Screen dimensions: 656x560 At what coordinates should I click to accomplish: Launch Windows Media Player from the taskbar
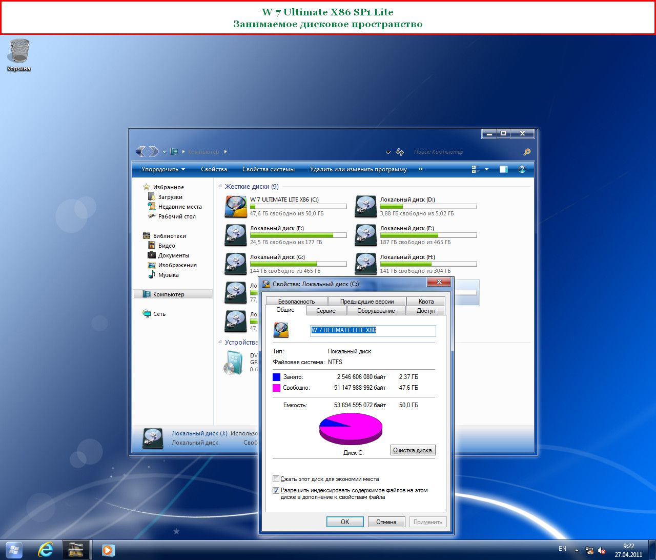(108, 550)
